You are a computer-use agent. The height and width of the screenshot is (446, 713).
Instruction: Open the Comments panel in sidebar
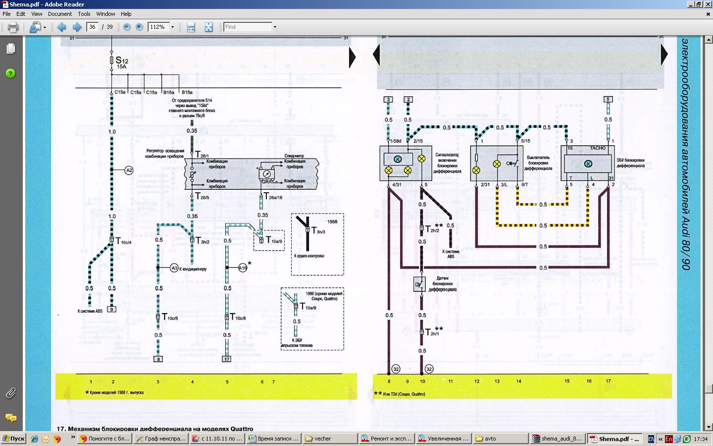[11, 418]
